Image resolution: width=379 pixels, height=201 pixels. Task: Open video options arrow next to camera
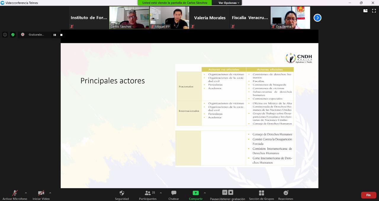(50, 193)
